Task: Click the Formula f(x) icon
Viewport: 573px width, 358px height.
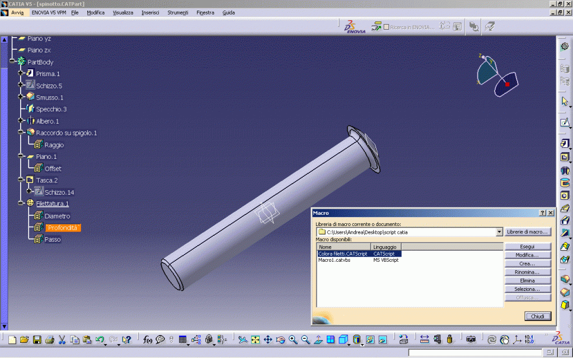Action: click(x=148, y=340)
